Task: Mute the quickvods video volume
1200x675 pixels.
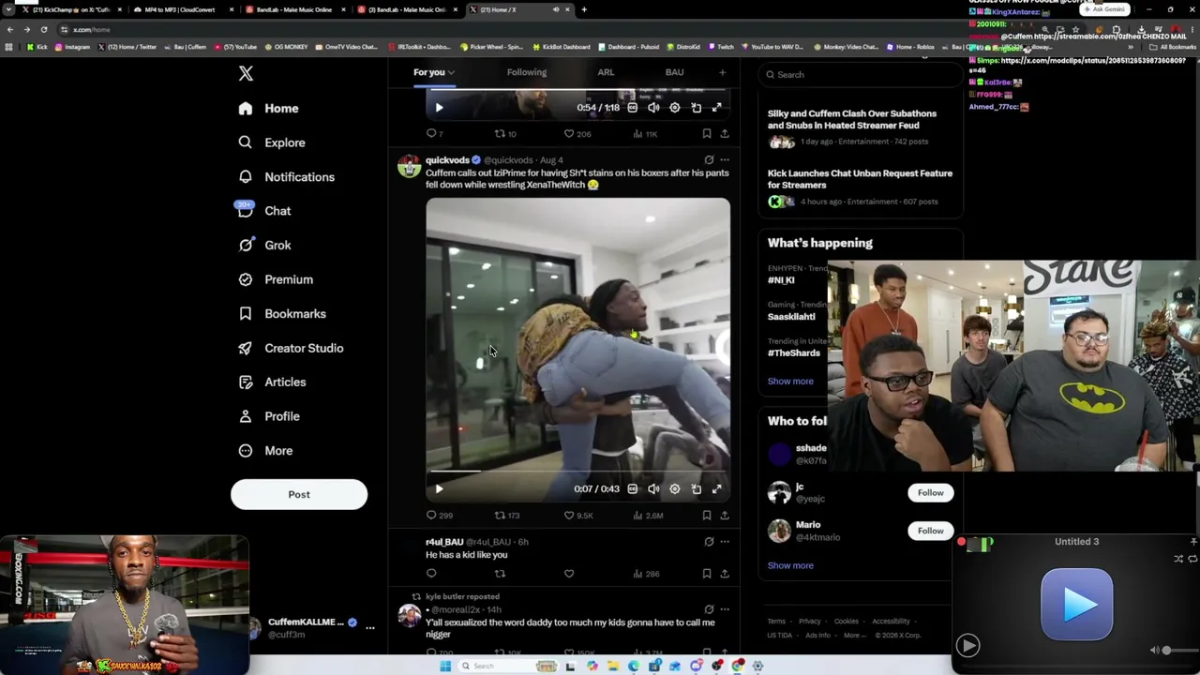Action: (x=653, y=488)
